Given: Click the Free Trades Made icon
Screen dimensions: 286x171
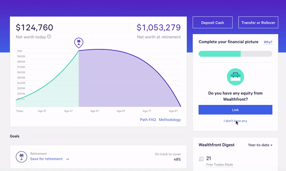Looking at the screenshot, I should pos(201,159).
